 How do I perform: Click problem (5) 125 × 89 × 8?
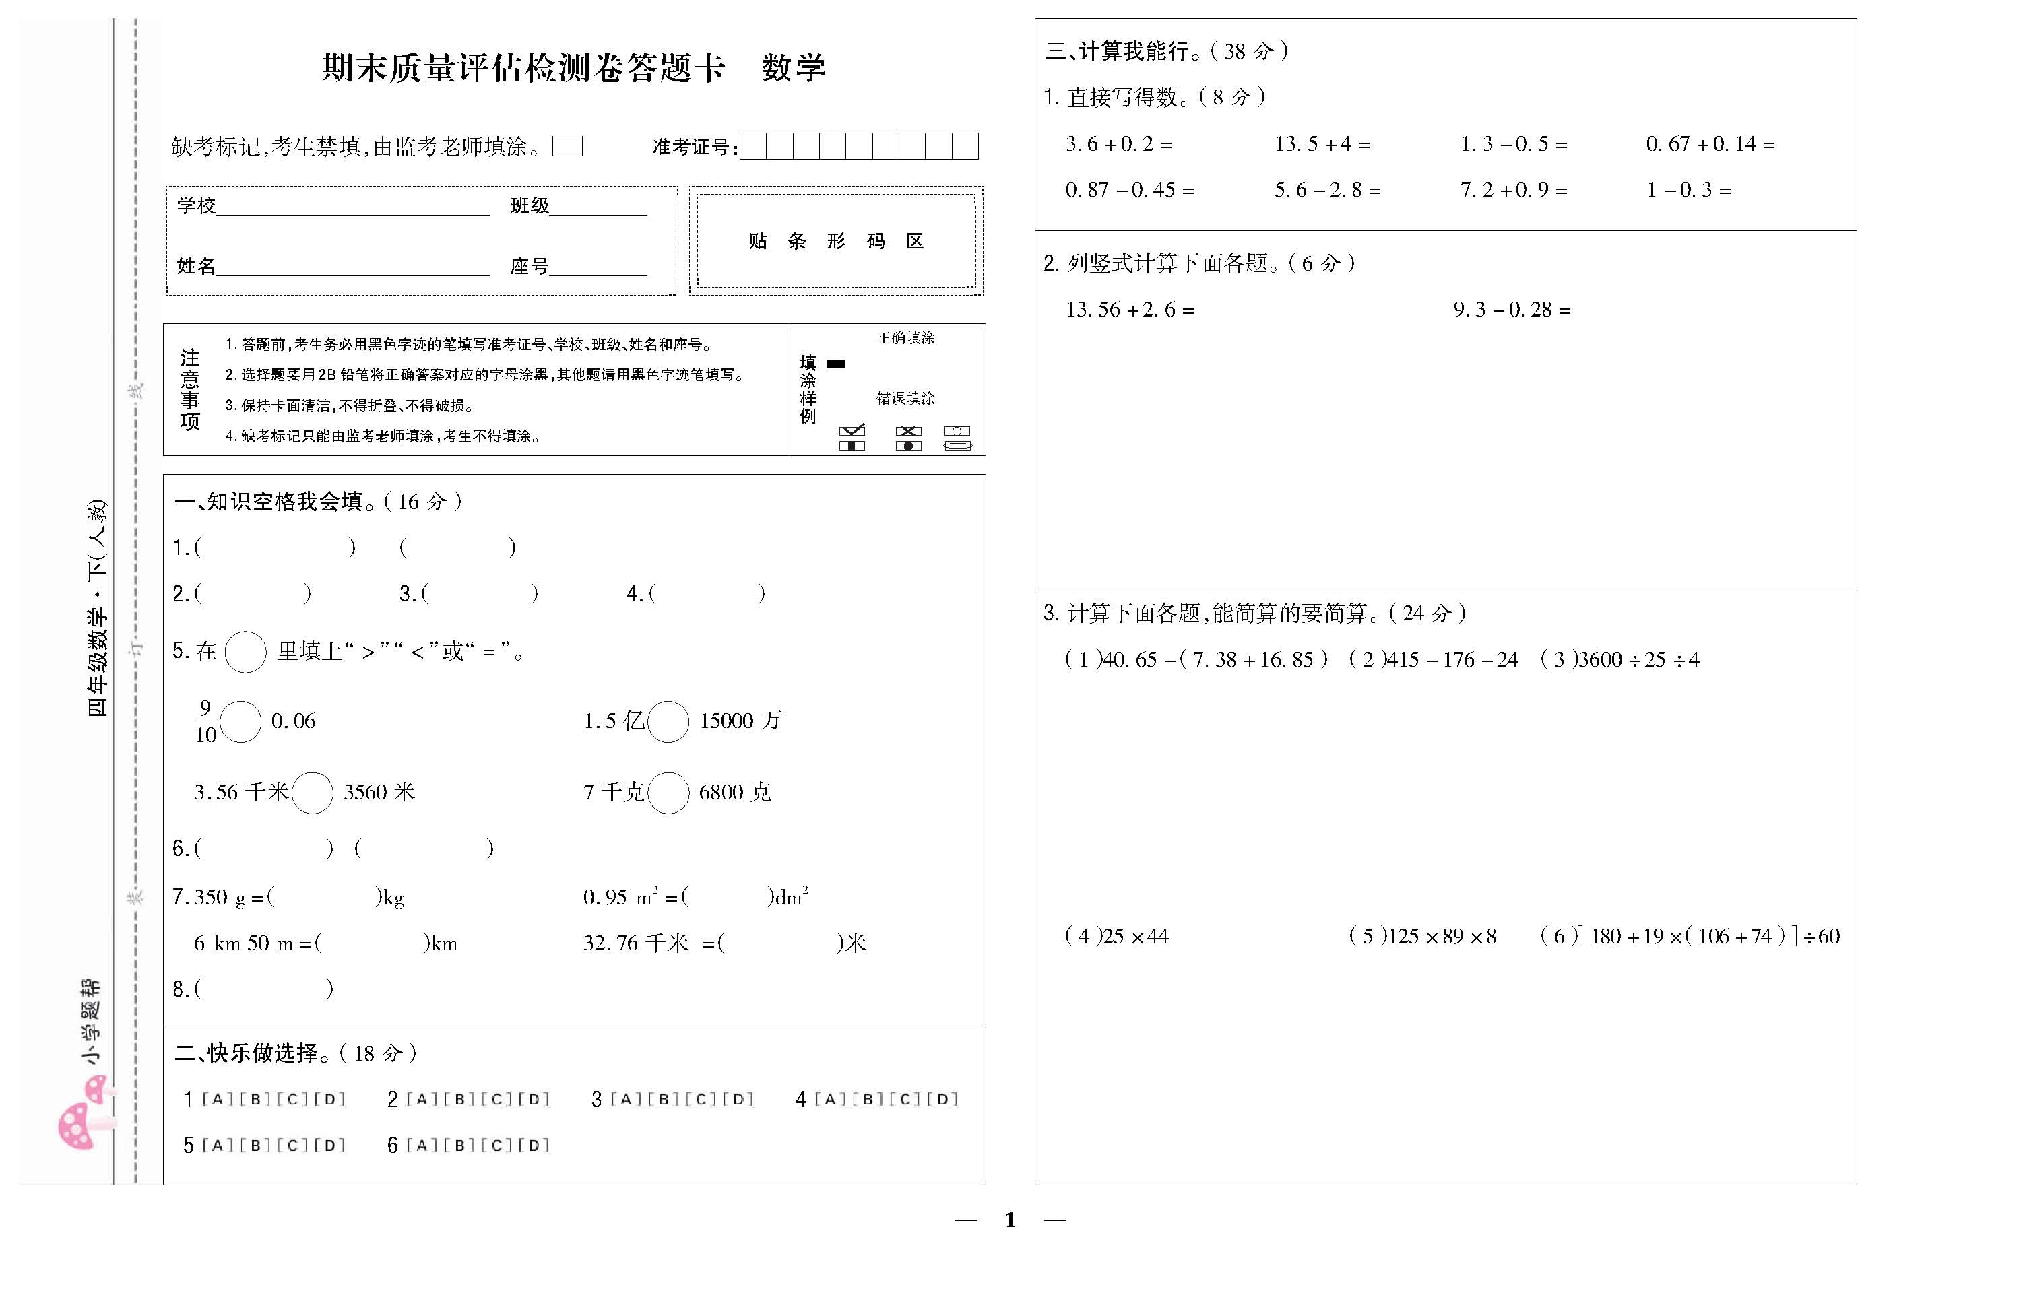[x=1422, y=936]
